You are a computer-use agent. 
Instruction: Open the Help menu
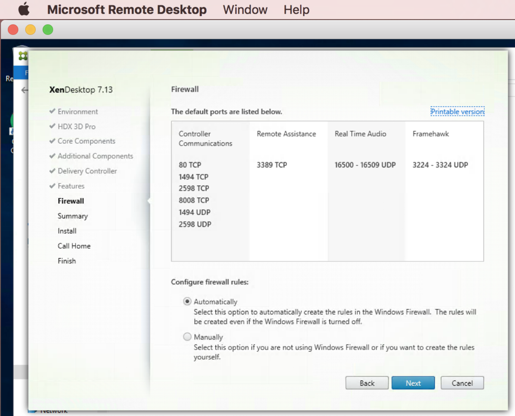tap(296, 10)
